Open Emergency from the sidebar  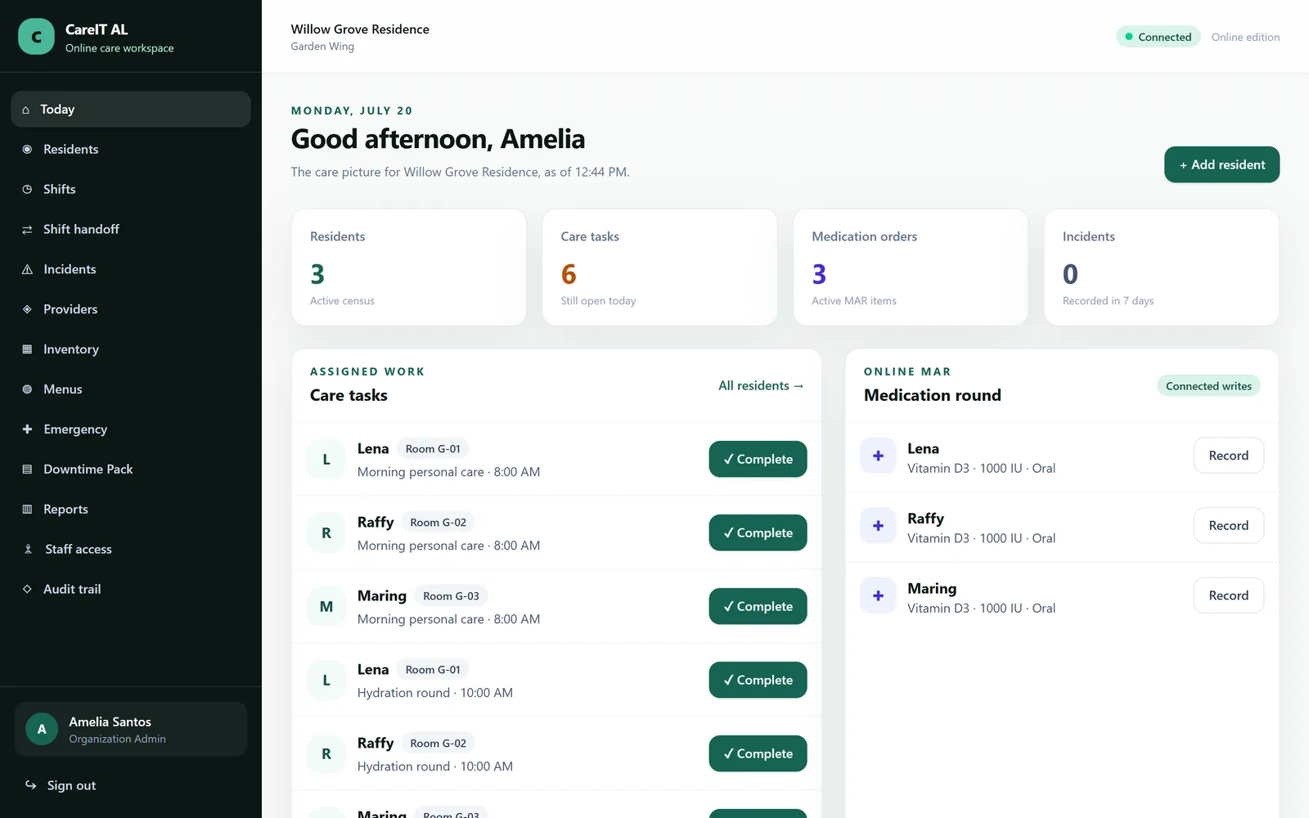[x=131, y=429]
